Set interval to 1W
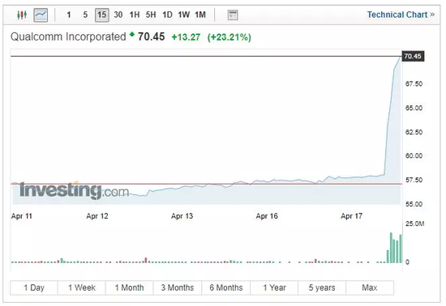Image resolution: width=446 pixels, height=306 pixels. tap(184, 15)
